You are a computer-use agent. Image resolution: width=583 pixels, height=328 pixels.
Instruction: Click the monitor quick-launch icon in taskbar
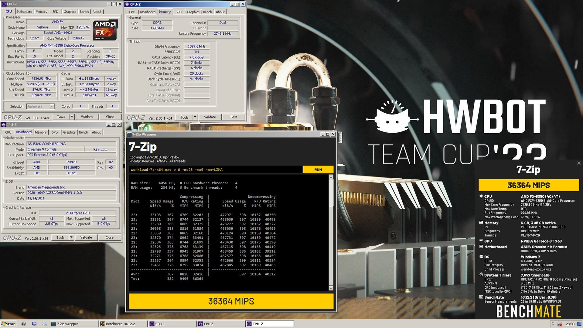[34, 324]
